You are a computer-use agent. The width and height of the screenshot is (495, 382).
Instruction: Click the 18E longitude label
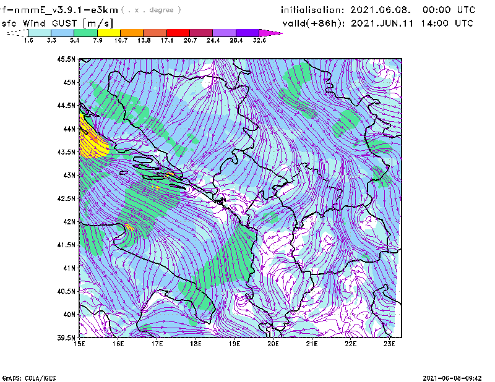196,344
